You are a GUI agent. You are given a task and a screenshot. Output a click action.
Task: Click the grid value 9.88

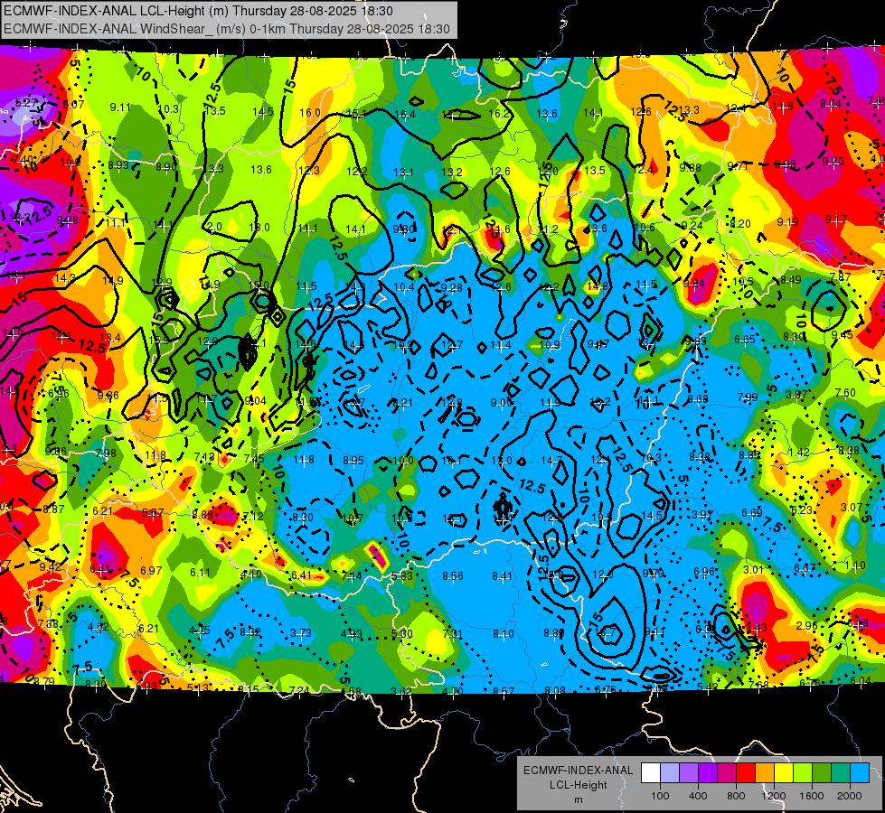pyautogui.click(x=690, y=167)
